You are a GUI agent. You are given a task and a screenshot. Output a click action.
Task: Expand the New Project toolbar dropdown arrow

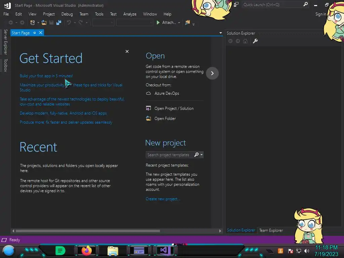[x=38, y=23]
